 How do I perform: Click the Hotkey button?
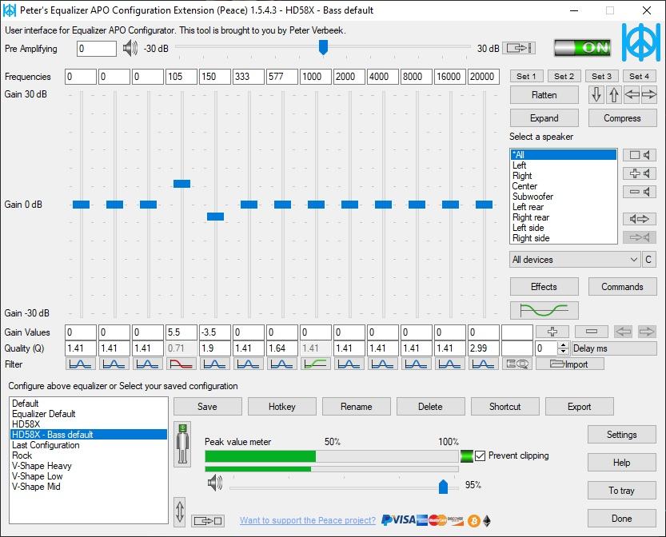pos(282,406)
